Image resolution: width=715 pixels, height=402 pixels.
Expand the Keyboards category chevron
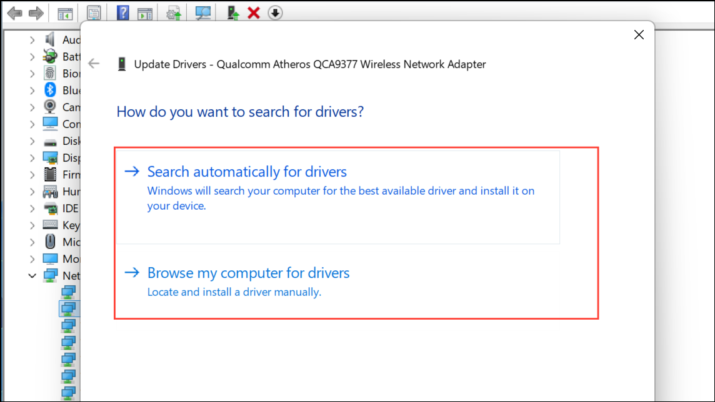point(32,225)
